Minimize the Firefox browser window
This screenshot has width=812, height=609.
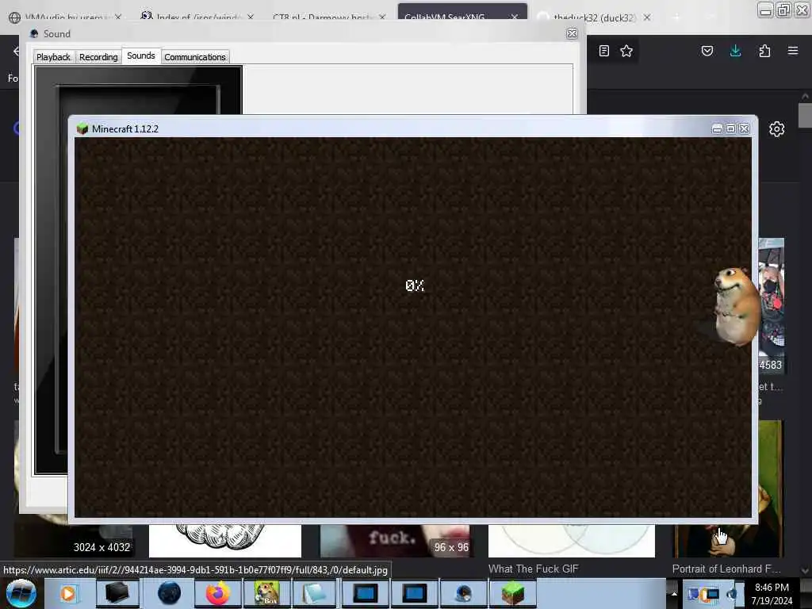pos(765,10)
